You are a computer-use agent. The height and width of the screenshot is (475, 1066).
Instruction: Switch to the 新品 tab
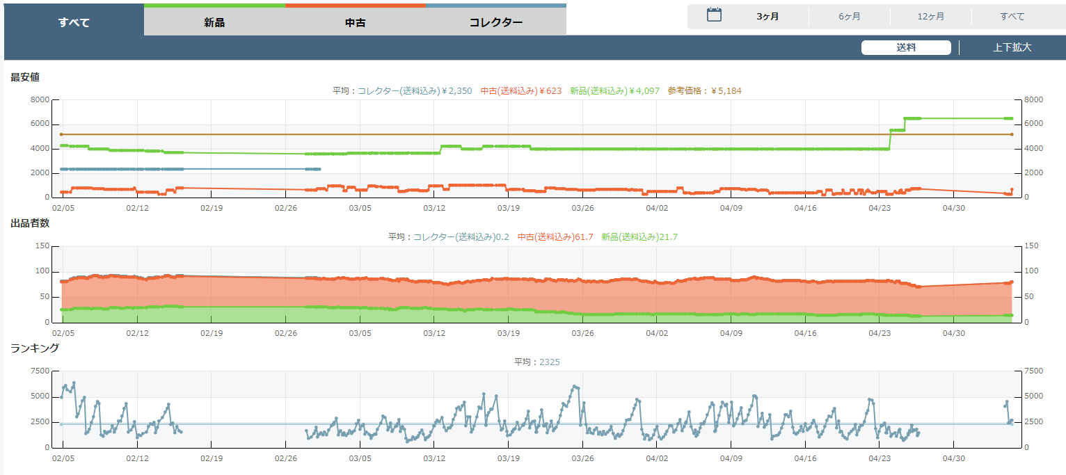coord(214,22)
